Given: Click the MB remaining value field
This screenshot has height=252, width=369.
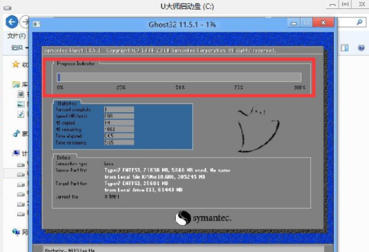Looking at the screenshot, I should [x=119, y=129].
